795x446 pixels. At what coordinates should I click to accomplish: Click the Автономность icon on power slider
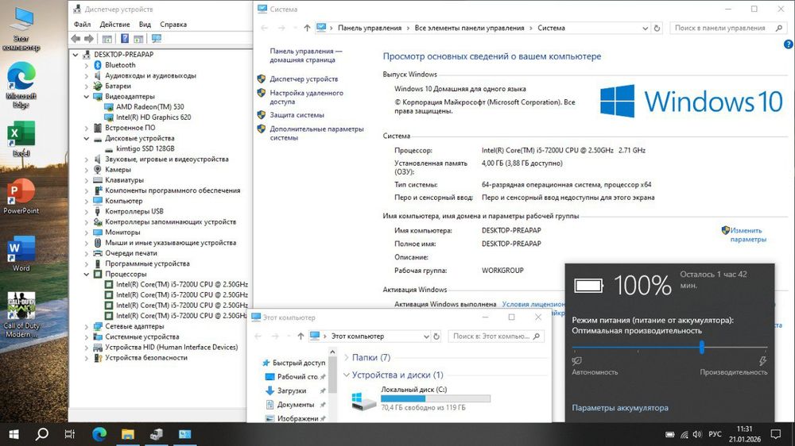click(576, 361)
